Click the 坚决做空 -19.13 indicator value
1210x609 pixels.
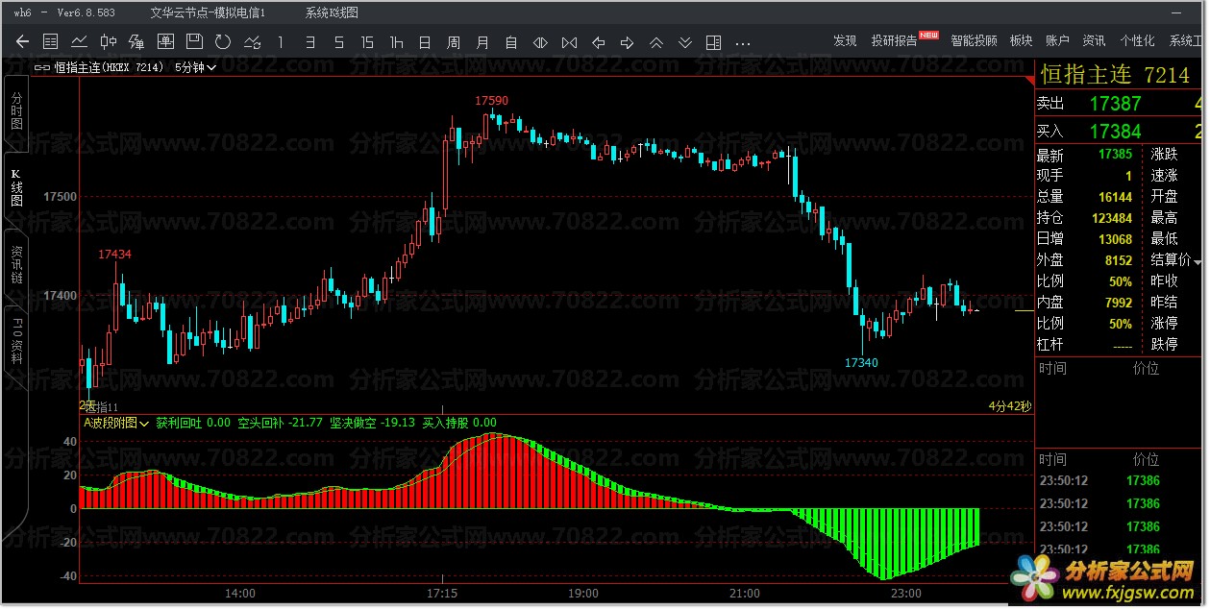coord(372,423)
